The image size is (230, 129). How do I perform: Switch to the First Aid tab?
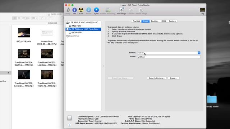point(136,21)
